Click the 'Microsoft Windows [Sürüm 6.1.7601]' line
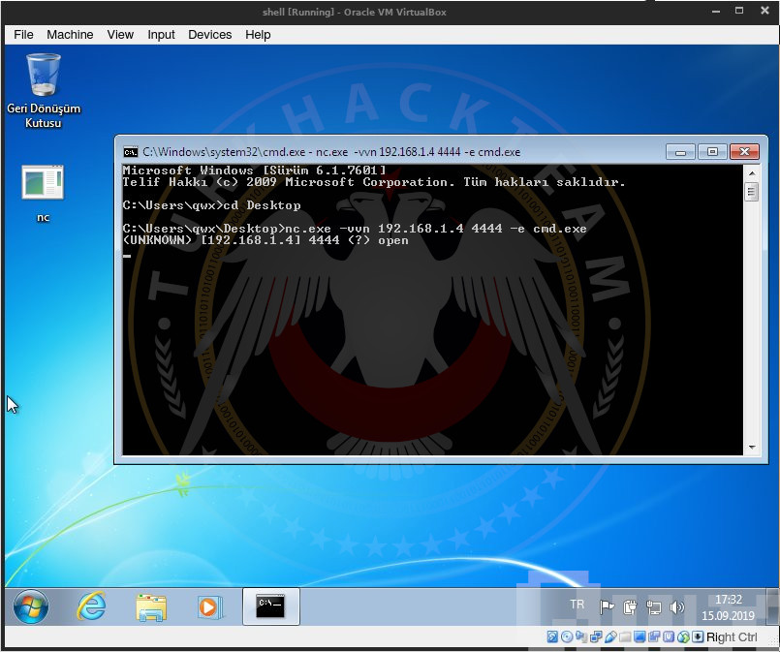780x652 pixels. pos(254,171)
